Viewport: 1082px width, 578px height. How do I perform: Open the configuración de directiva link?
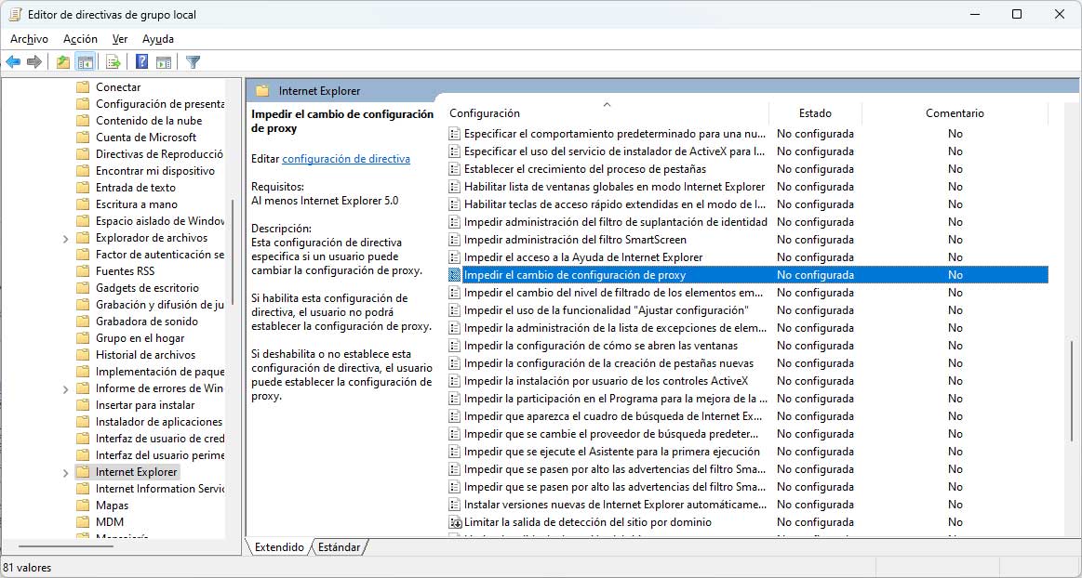tap(346, 159)
